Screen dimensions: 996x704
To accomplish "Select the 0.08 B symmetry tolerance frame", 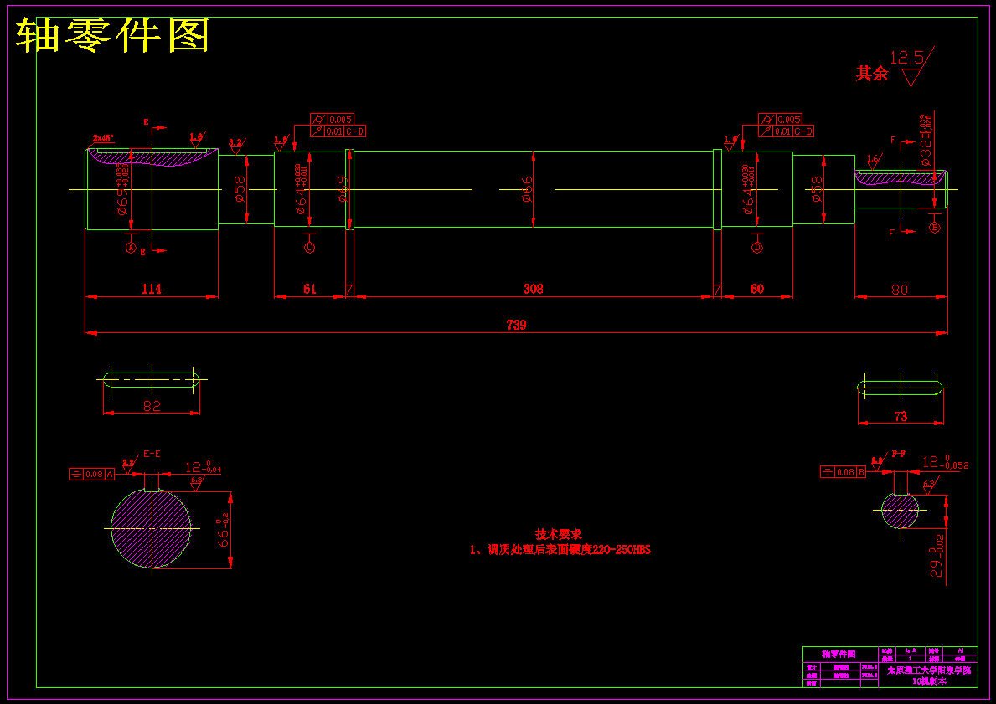I will point(844,471).
